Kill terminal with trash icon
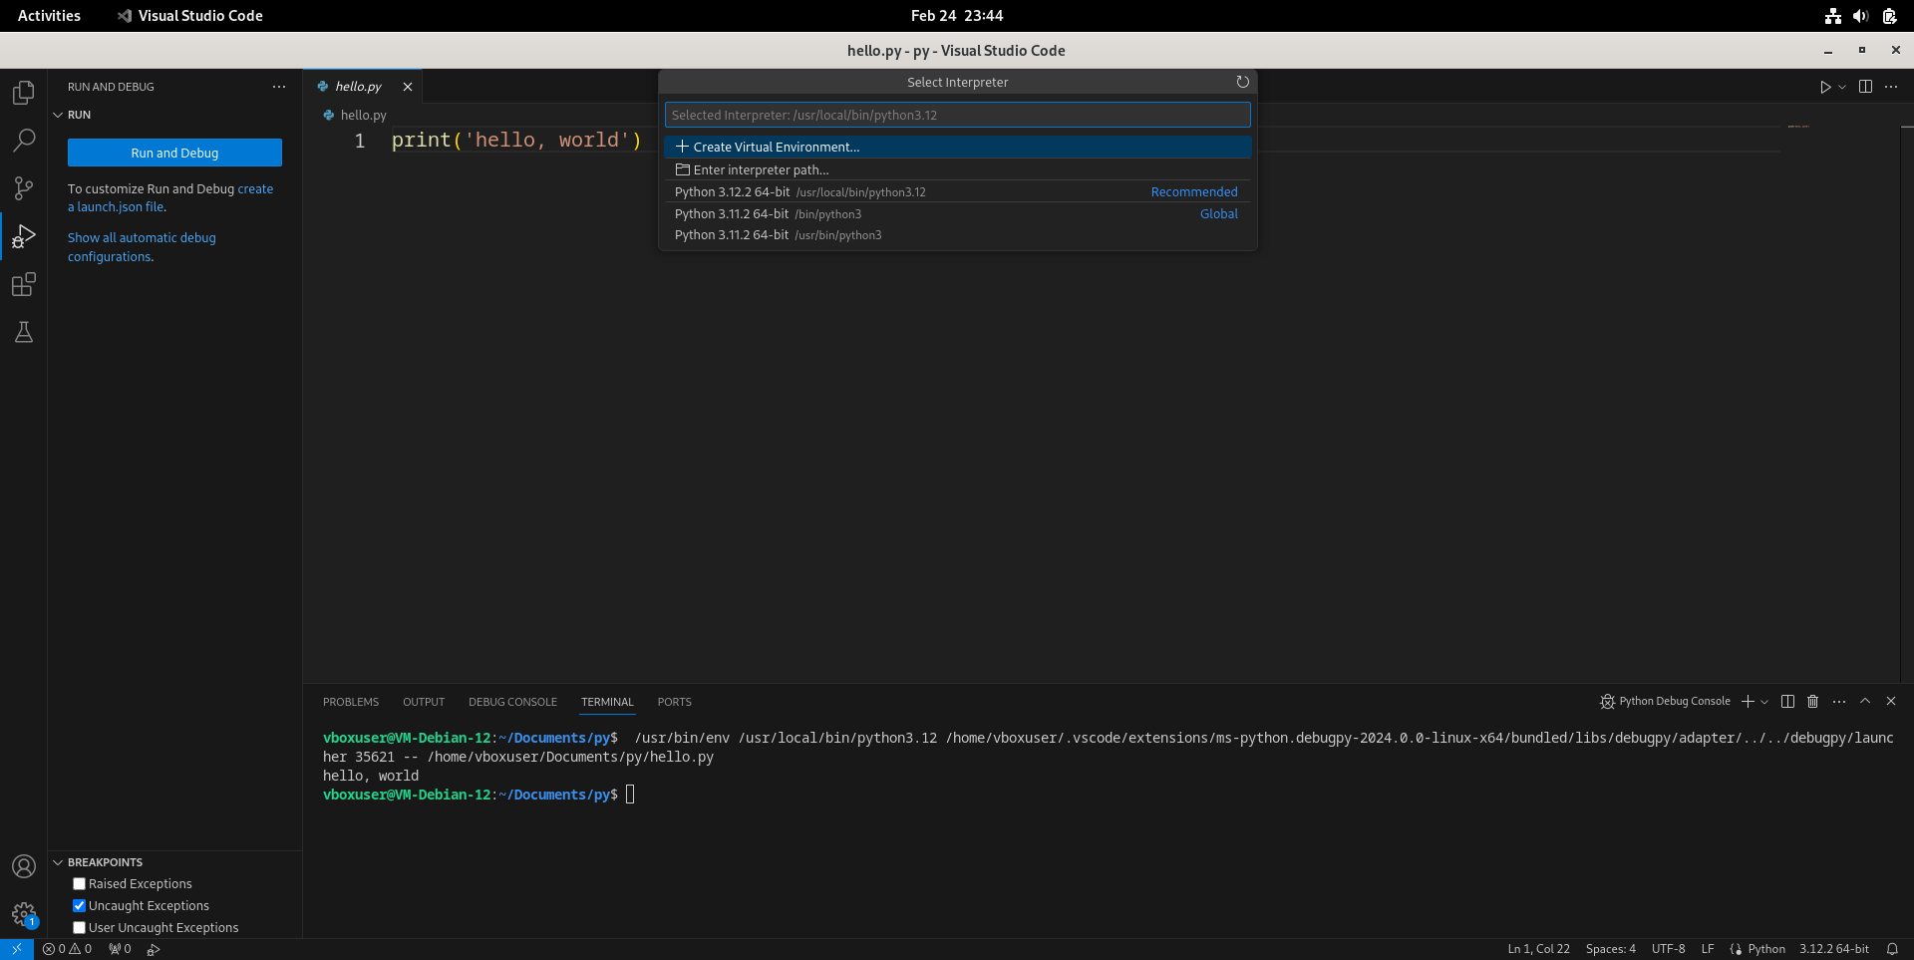Viewport: 1914px width, 960px height. pos(1813,702)
